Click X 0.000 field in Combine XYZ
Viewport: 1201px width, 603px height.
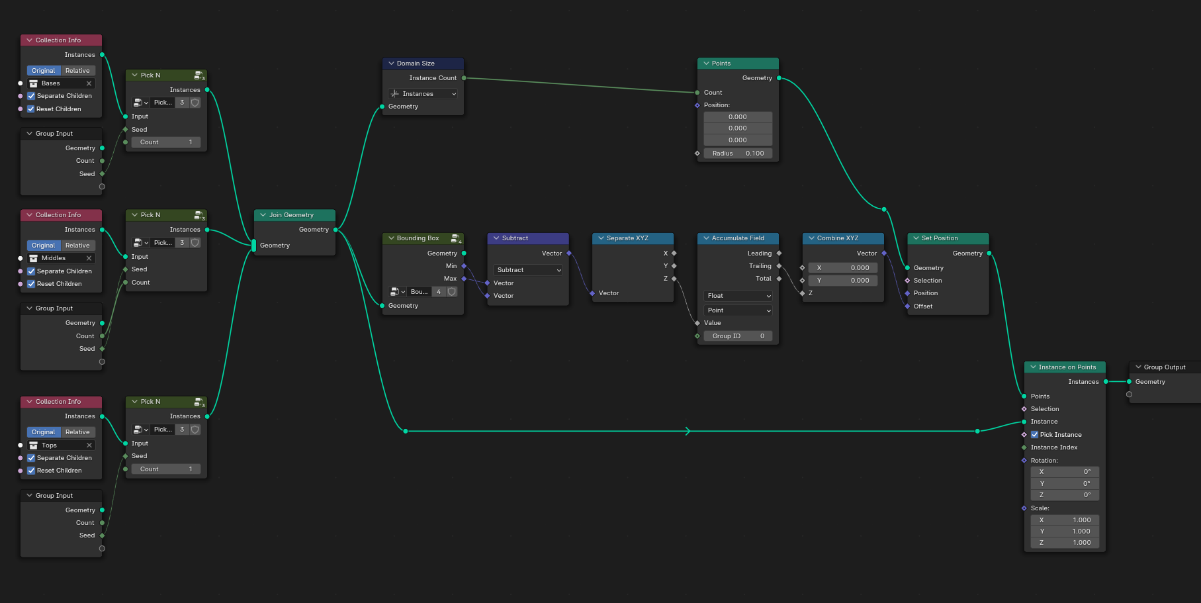tap(843, 268)
